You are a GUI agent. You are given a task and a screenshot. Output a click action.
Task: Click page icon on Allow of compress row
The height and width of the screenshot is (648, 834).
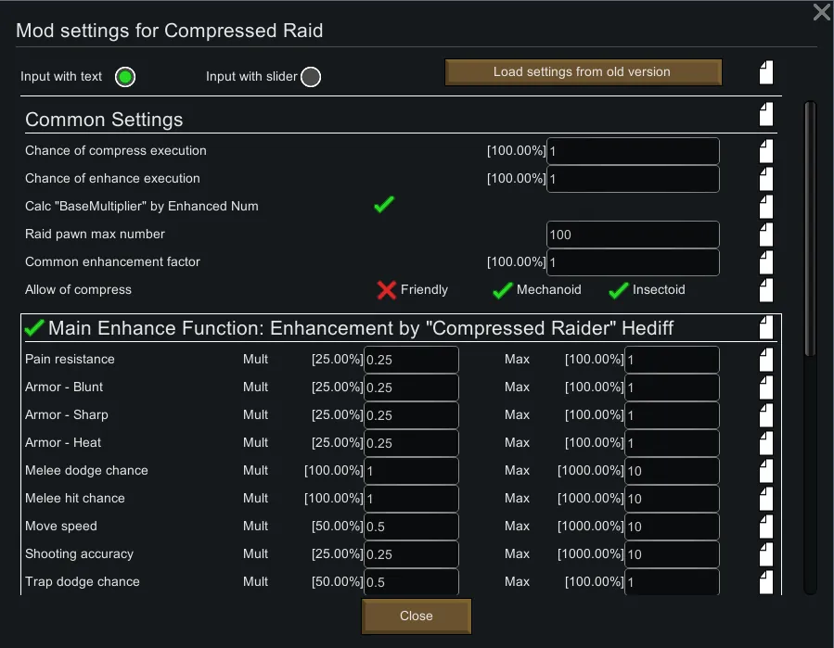click(x=765, y=290)
